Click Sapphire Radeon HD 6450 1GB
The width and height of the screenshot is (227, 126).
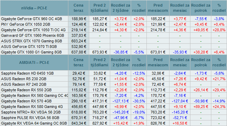(x=27, y=73)
